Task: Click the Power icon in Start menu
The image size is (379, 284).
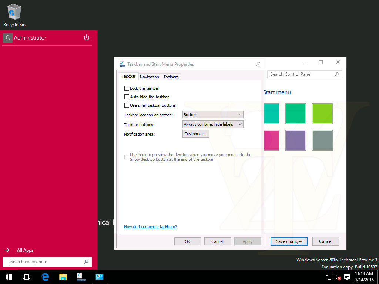Action: [x=87, y=37]
